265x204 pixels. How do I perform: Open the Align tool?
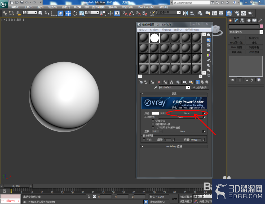[192, 13]
